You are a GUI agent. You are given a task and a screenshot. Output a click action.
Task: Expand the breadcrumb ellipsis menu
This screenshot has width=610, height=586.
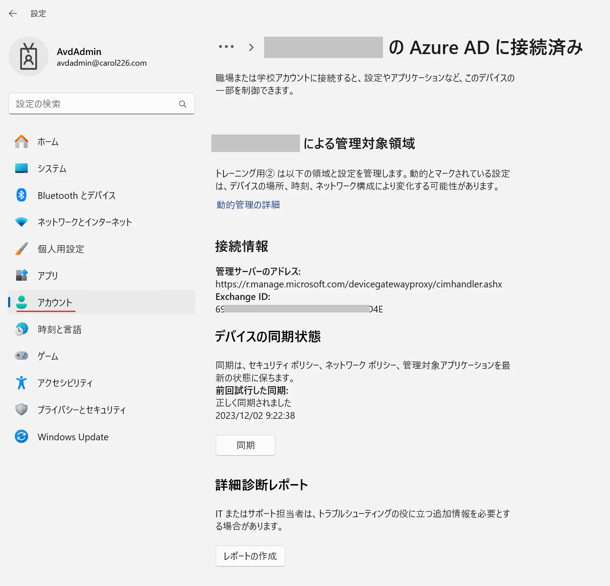click(x=226, y=46)
